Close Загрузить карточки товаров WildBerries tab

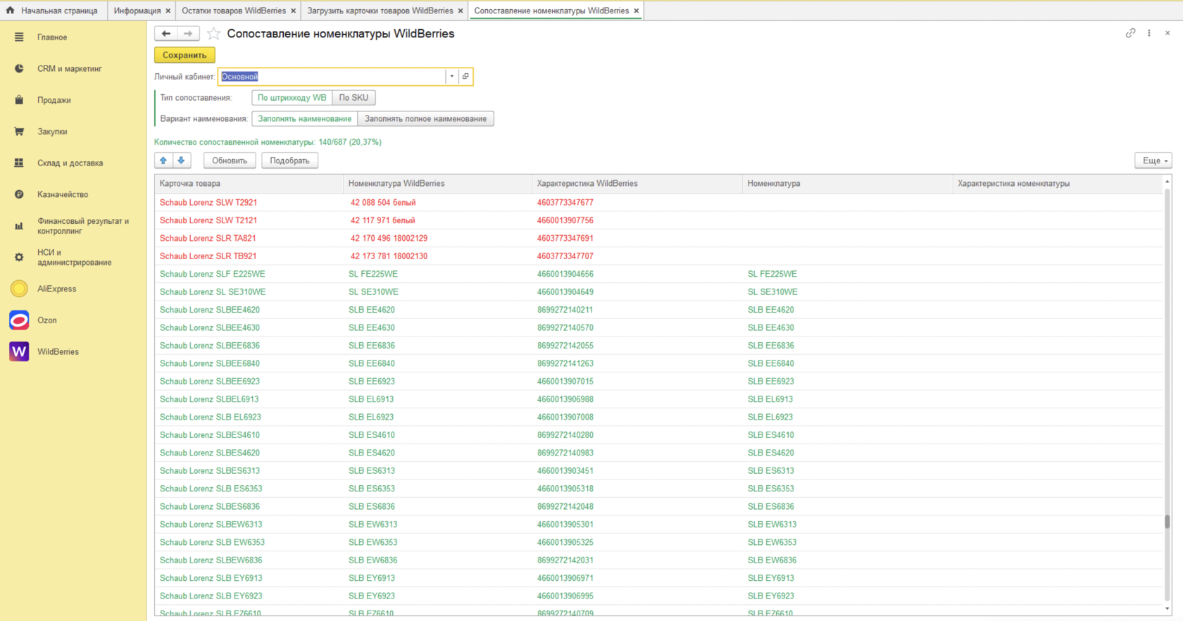coord(461,11)
